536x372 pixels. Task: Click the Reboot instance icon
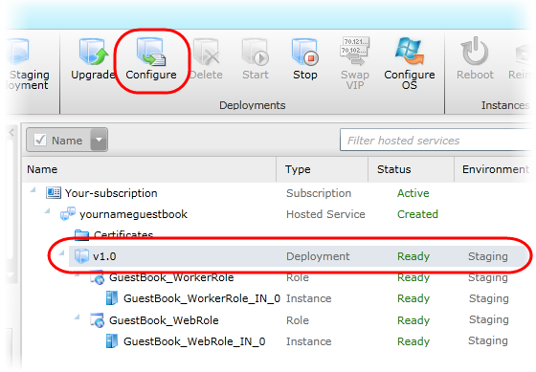tap(475, 51)
